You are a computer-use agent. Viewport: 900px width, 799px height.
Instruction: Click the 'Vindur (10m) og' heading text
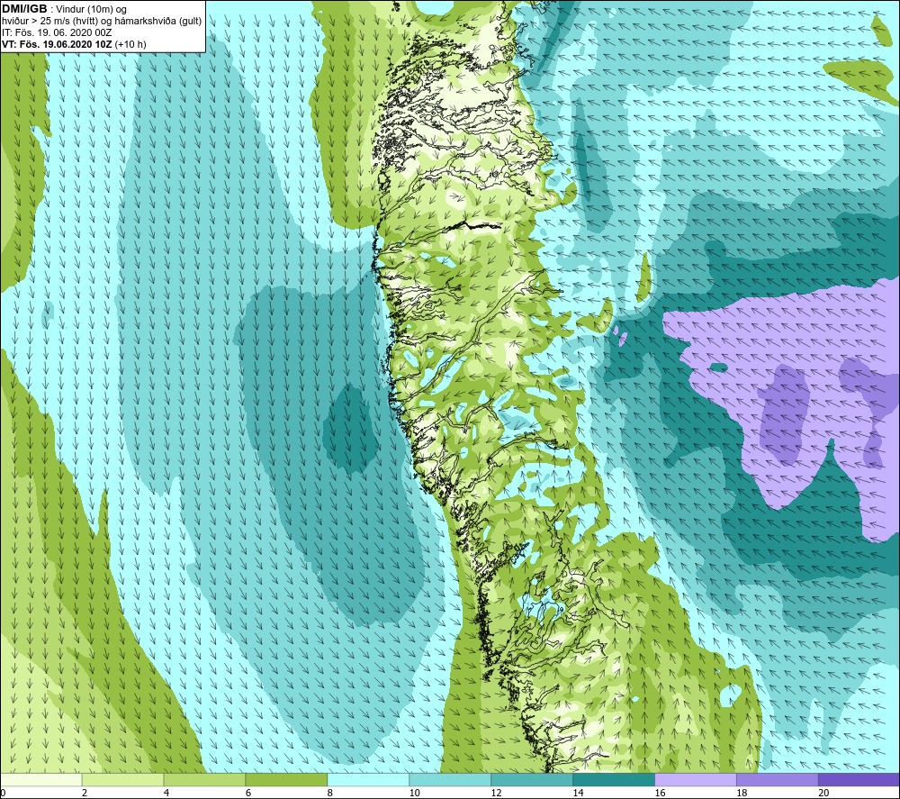[x=91, y=10]
